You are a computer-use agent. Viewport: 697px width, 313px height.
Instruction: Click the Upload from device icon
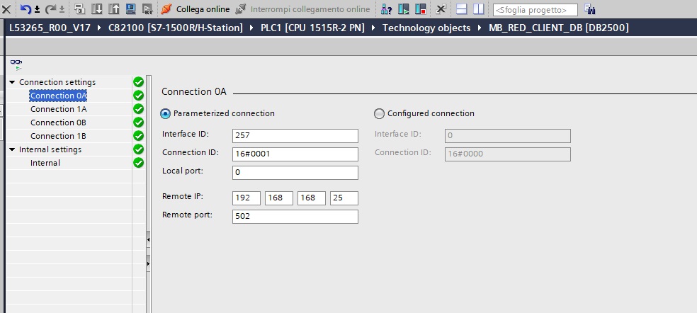pos(113,9)
